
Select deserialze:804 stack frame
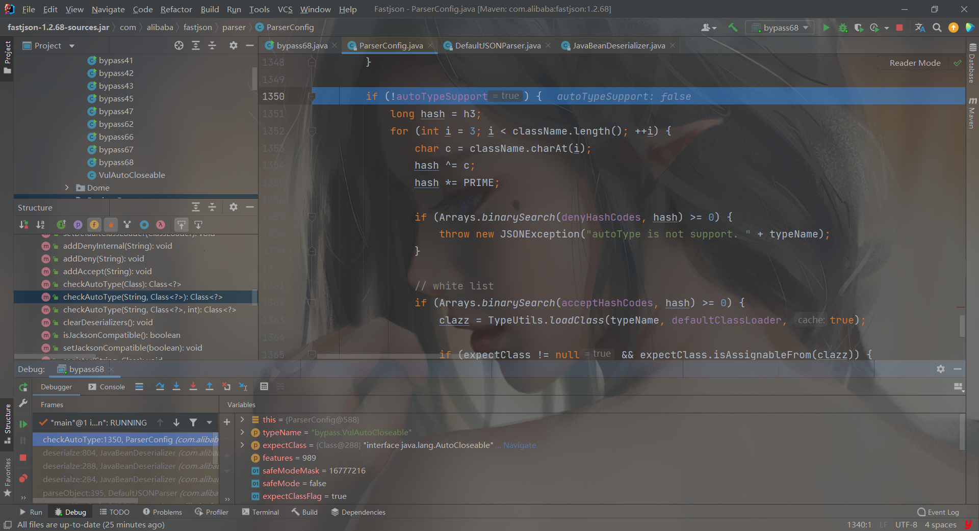[x=126, y=453]
